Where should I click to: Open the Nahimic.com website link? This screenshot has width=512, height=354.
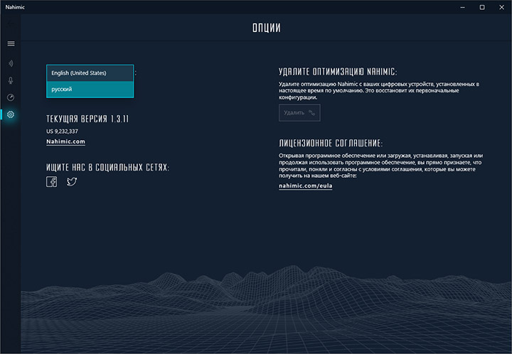click(65, 141)
